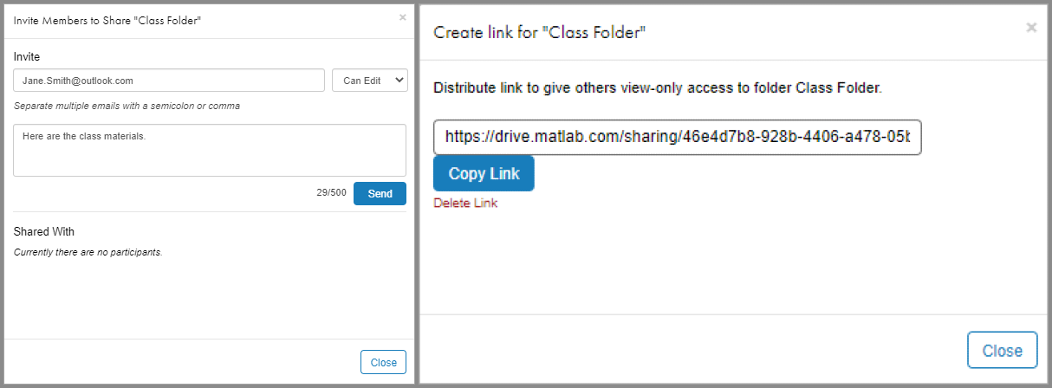Click the Invite Members to Share title

click(x=108, y=20)
